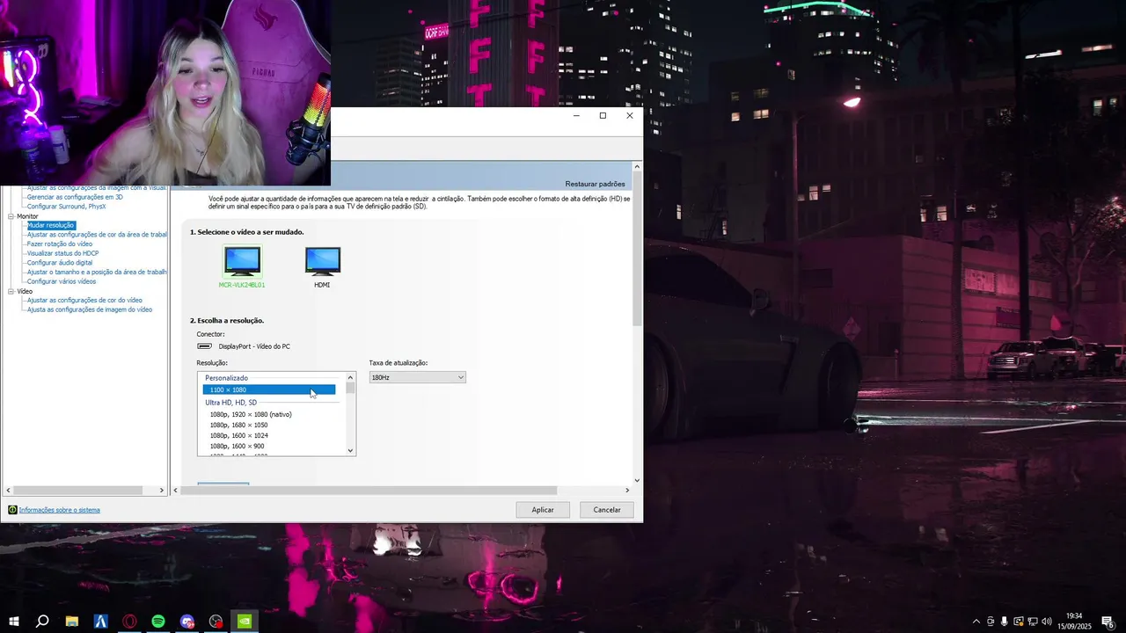Image resolution: width=1126 pixels, height=633 pixels.
Task: Open Discord from the taskbar
Action: click(x=187, y=622)
